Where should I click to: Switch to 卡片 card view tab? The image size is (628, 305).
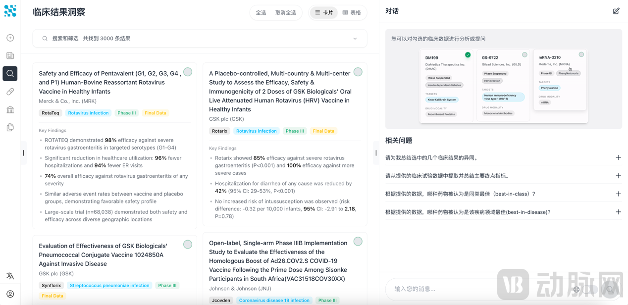324,13
